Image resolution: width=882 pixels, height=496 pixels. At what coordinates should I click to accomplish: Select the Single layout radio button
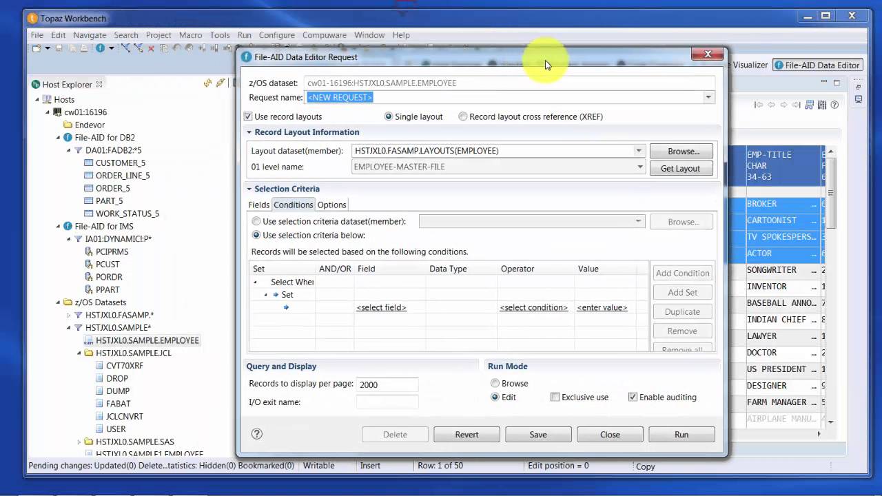coord(389,116)
